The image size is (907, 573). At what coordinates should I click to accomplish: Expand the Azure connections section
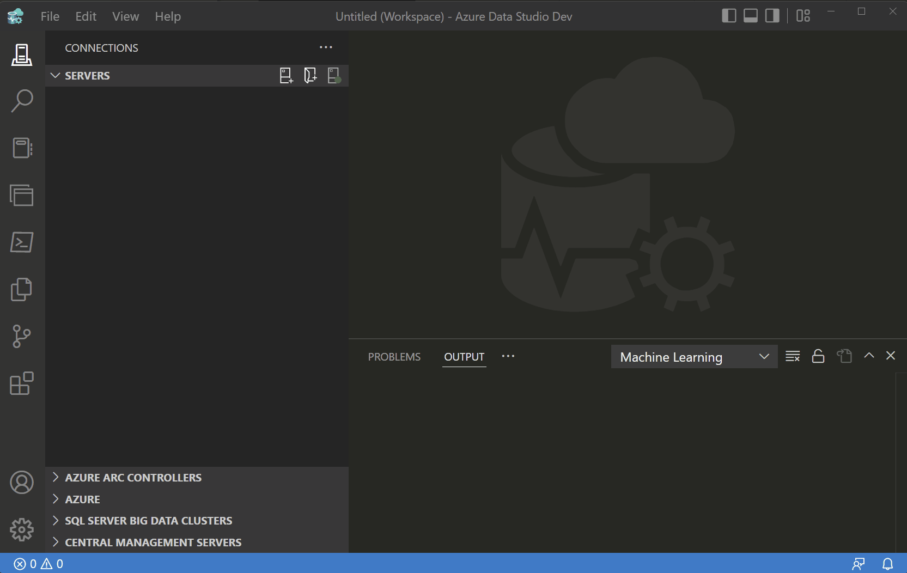pyautogui.click(x=82, y=498)
